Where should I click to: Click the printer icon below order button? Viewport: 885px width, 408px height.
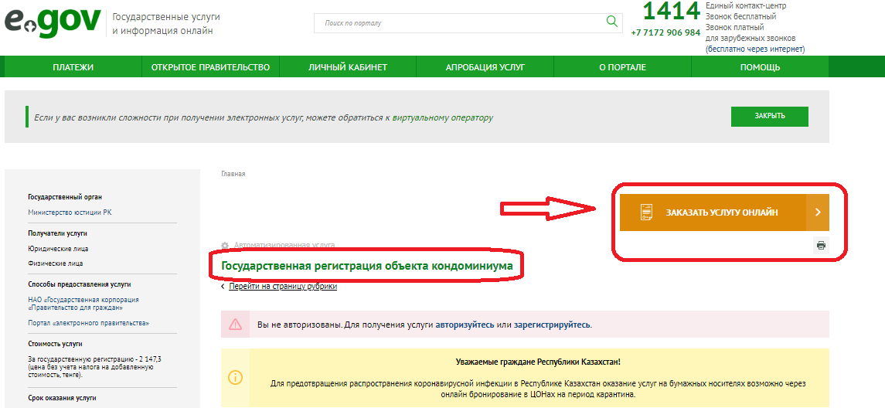coord(821,246)
